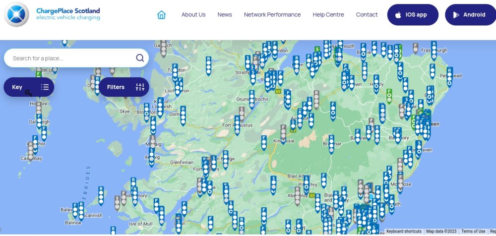Image resolution: width=496 pixels, height=236 pixels.
Task: Open the map Key panel
Action: tap(29, 87)
